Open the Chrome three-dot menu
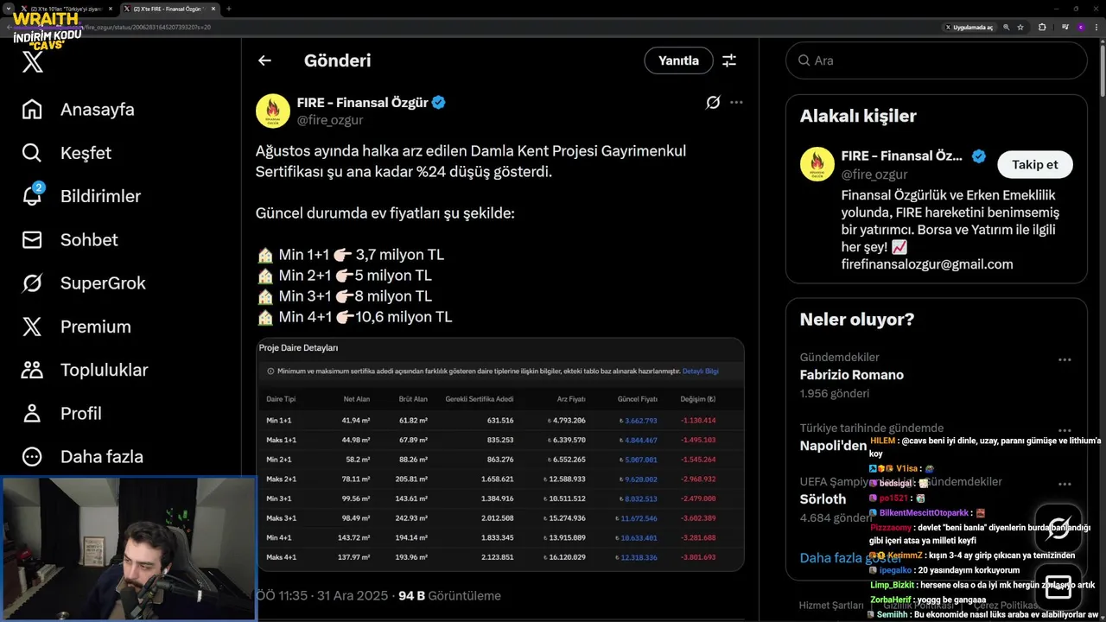The width and height of the screenshot is (1106, 622). click(x=1097, y=27)
